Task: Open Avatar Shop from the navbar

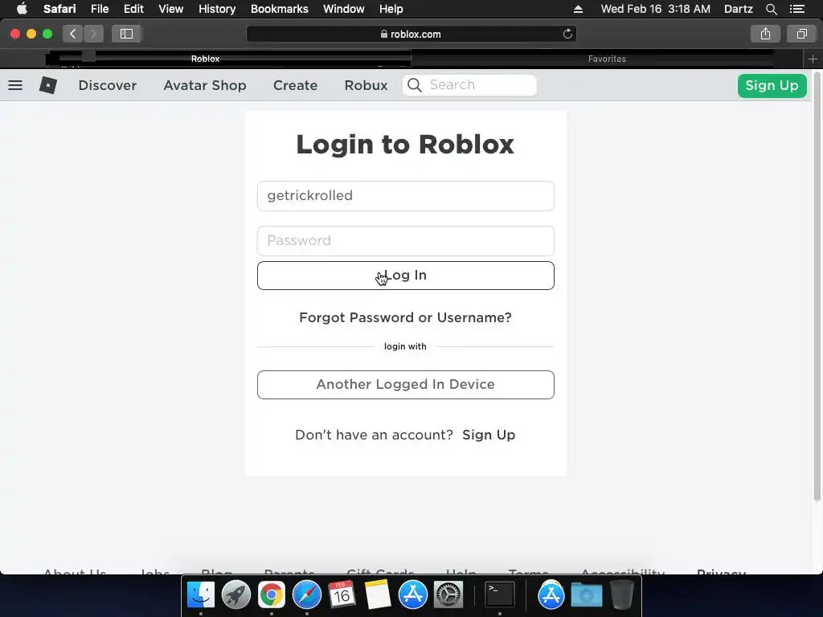Action: pos(205,85)
